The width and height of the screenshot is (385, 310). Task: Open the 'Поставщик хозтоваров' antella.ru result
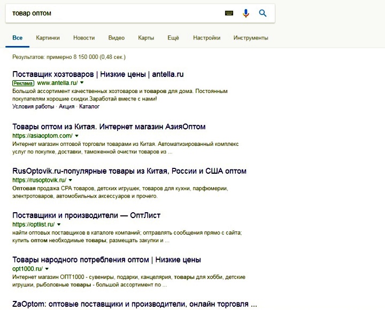[98, 74]
